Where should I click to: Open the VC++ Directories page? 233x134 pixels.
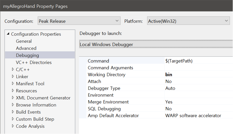coord(34,62)
